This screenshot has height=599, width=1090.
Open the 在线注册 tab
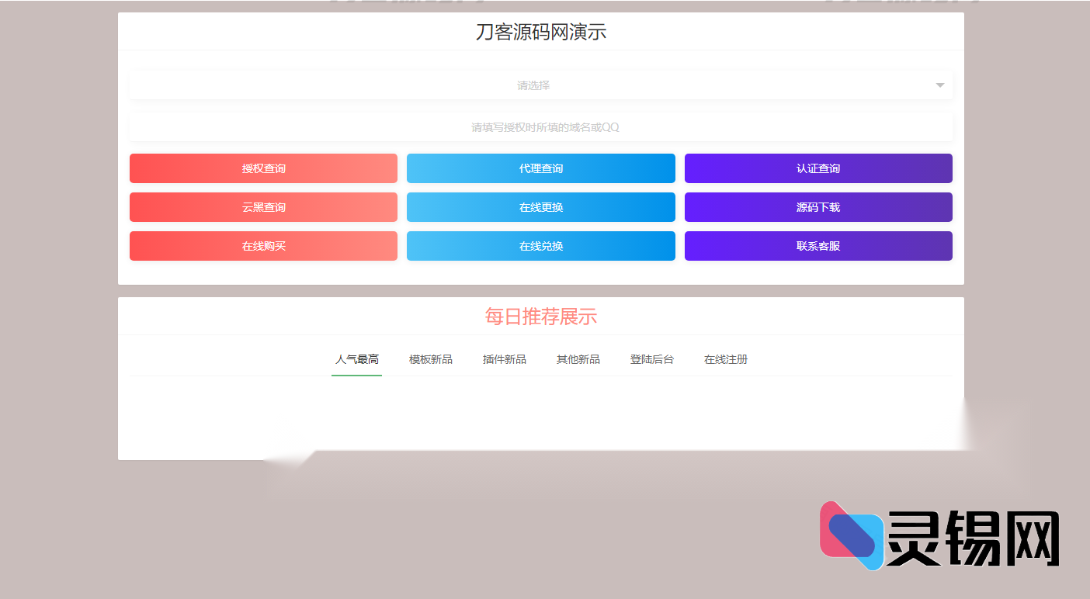click(x=725, y=359)
